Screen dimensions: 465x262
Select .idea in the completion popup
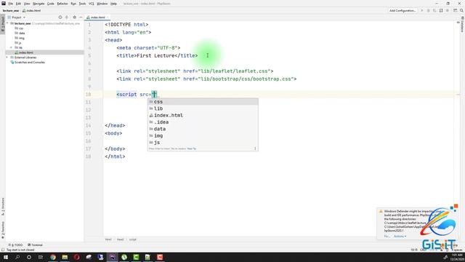[203, 122]
